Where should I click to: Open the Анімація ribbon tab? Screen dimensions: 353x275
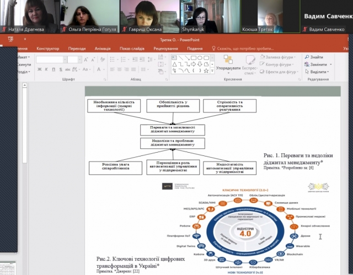(103, 48)
